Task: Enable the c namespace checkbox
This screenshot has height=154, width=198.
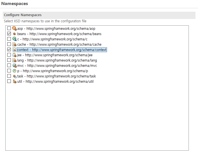Action: tap(9, 39)
